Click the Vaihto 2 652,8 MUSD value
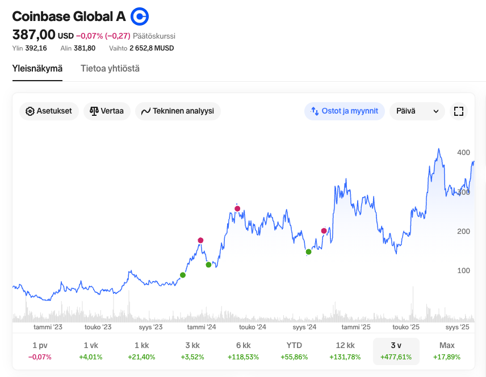The image size is (486, 377). tap(152, 48)
